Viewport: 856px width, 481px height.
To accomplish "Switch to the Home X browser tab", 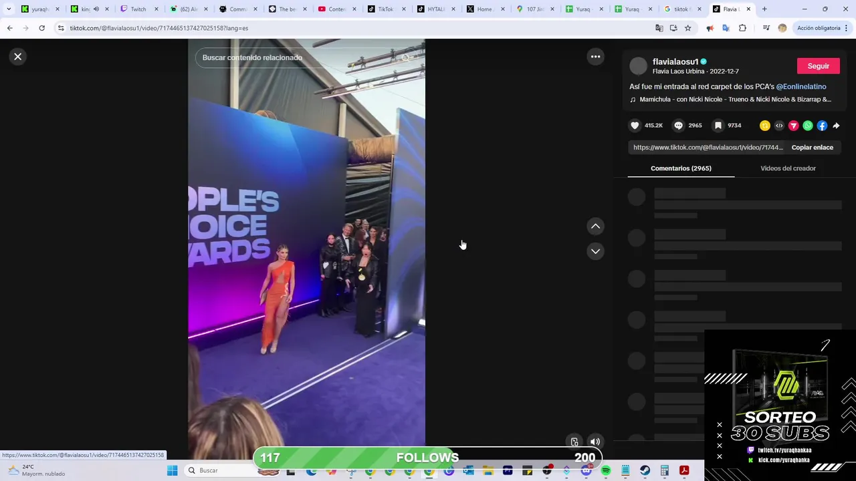I will click(x=484, y=9).
